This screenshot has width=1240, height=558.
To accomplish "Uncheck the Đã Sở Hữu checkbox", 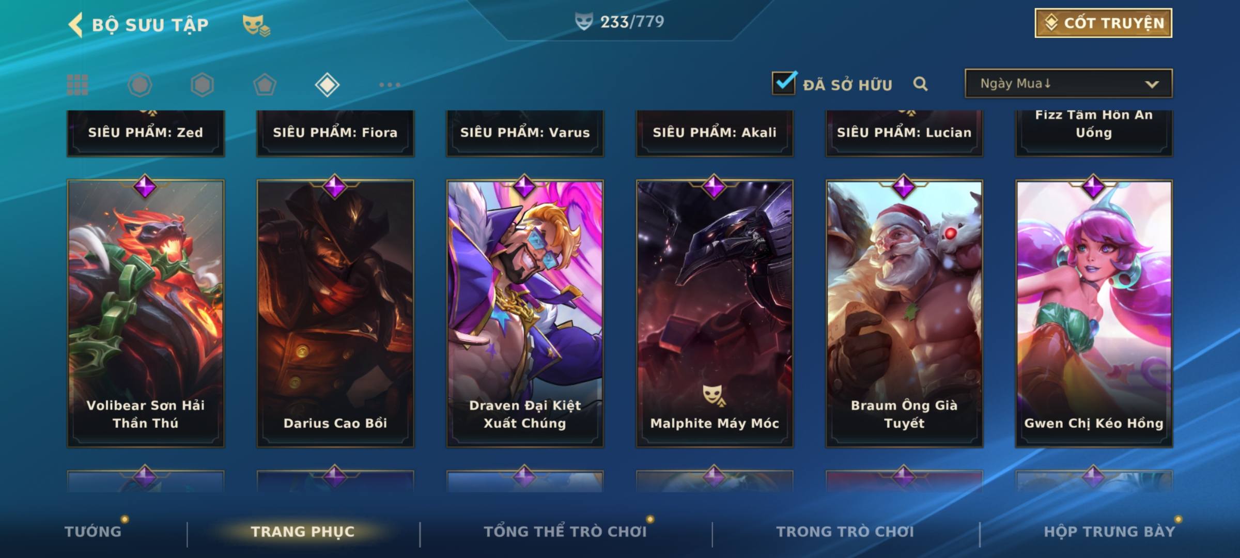I will point(784,83).
